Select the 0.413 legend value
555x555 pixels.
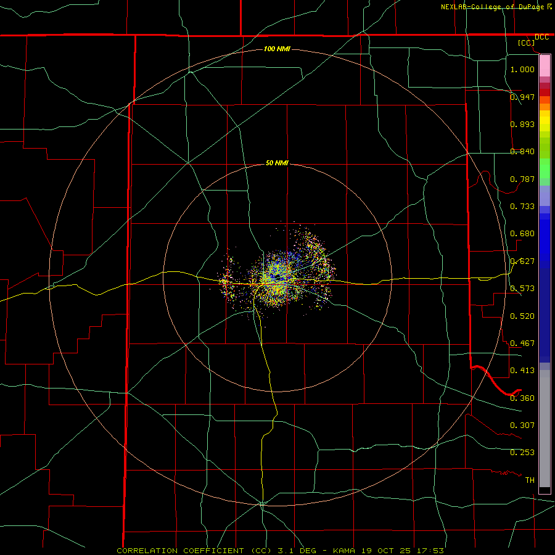[x=522, y=370]
